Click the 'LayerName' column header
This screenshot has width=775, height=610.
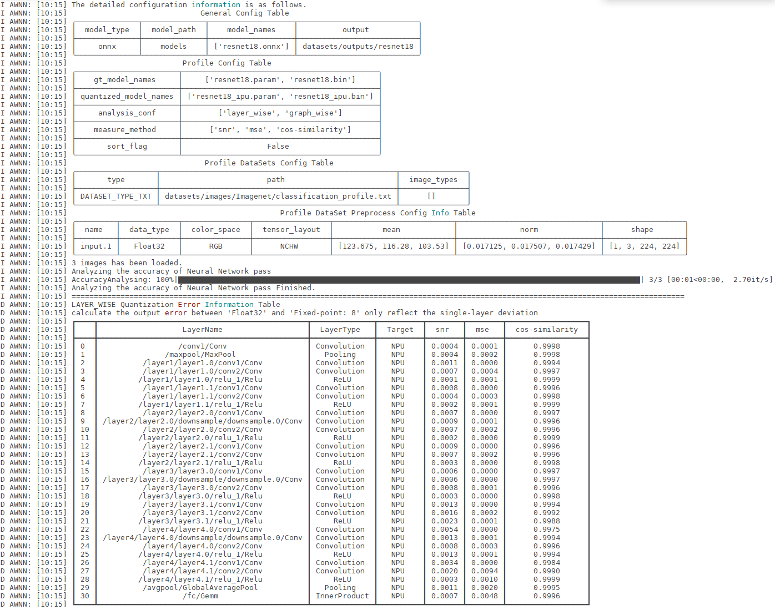point(203,330)
